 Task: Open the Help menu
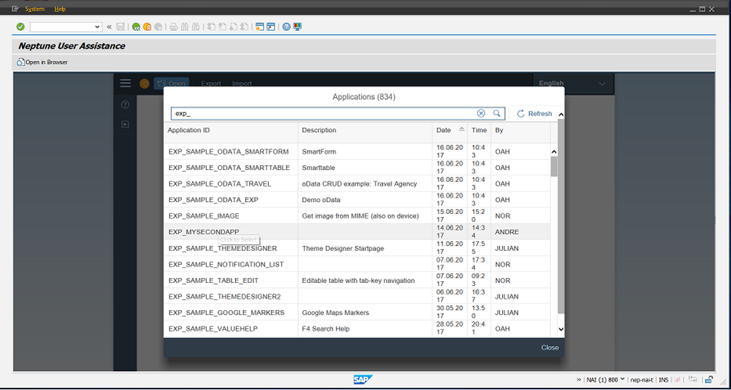pos(60,9)
